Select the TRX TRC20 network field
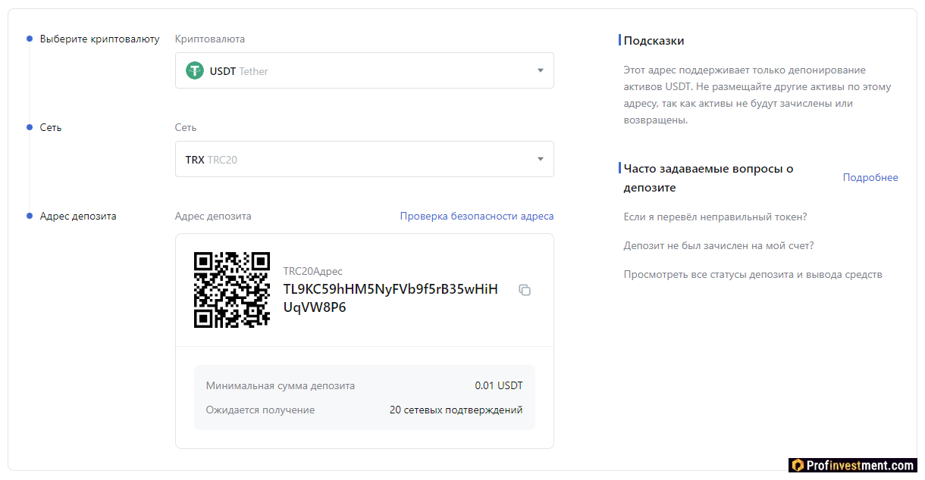925x480 pixels. [365, 159]
